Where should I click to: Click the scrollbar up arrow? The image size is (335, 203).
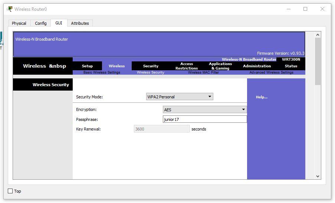[318, 35]
